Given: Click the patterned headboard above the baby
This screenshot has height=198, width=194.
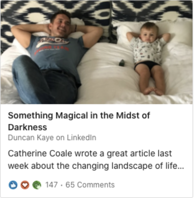Looking at the screenshot, I should (x=152, y=11).
